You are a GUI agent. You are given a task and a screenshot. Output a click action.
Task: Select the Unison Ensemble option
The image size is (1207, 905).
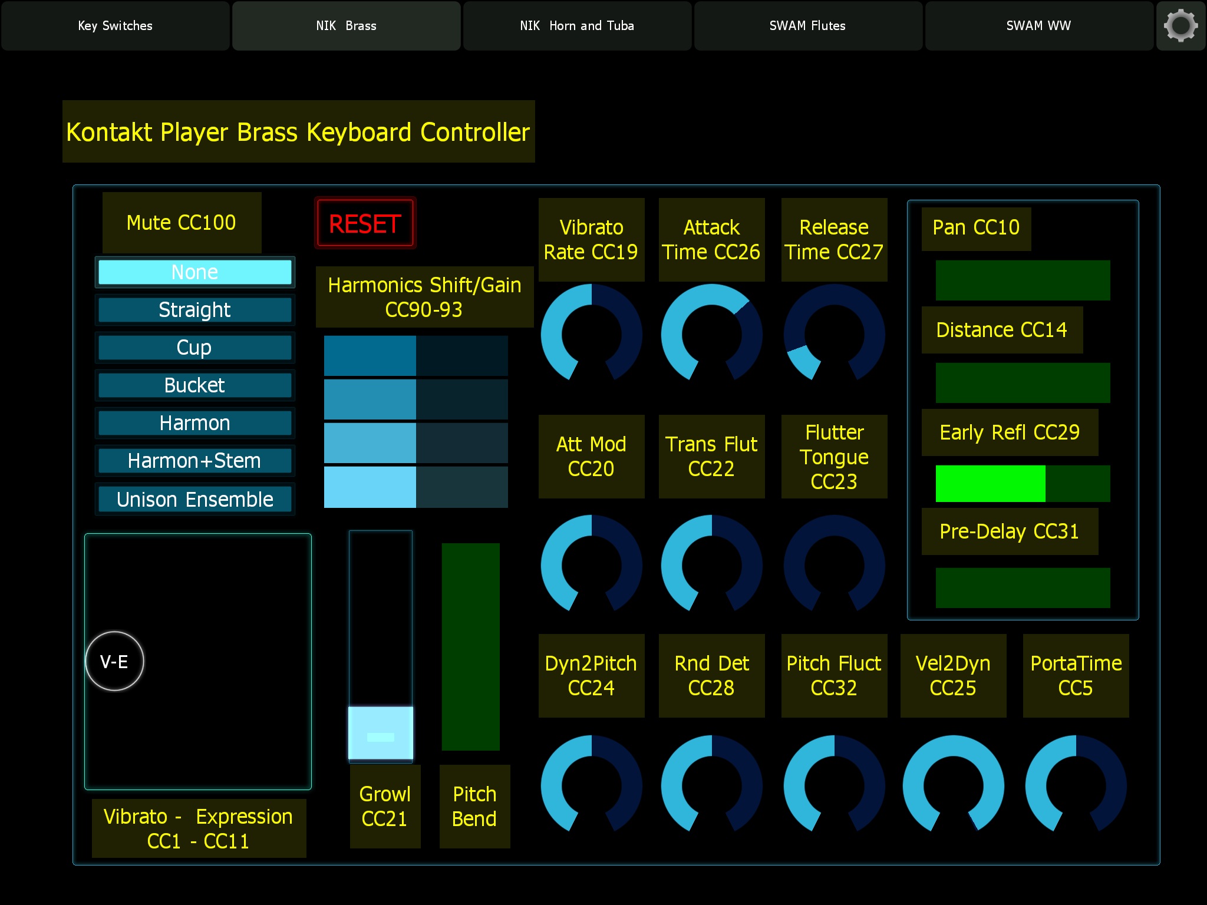point(195,499)
